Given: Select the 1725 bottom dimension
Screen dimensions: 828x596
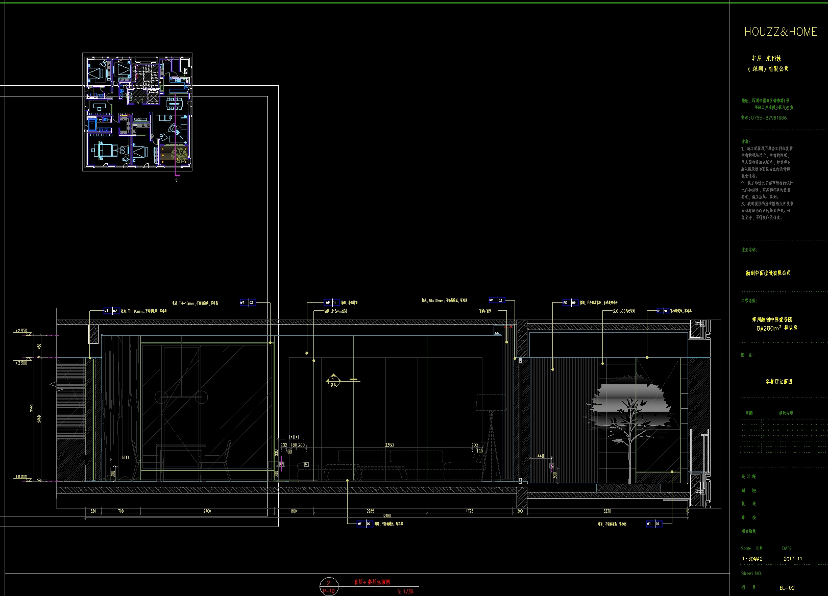Looking at the screenshot, I should [x=469, y=511].
